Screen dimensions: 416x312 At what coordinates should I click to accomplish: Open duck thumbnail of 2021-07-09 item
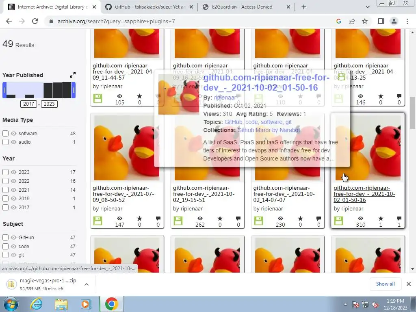[127, 148]
